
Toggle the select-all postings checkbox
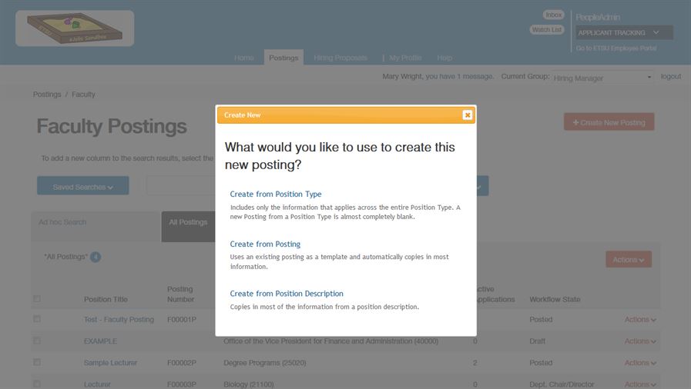37,299
